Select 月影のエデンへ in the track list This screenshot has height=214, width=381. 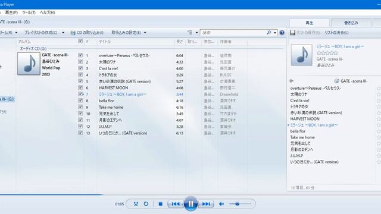[x=110, y=120]
